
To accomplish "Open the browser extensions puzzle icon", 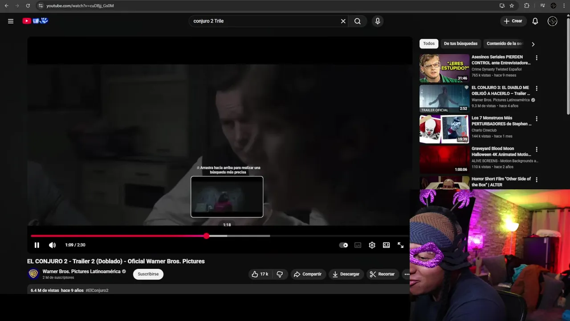I will [x=527, y=6].
